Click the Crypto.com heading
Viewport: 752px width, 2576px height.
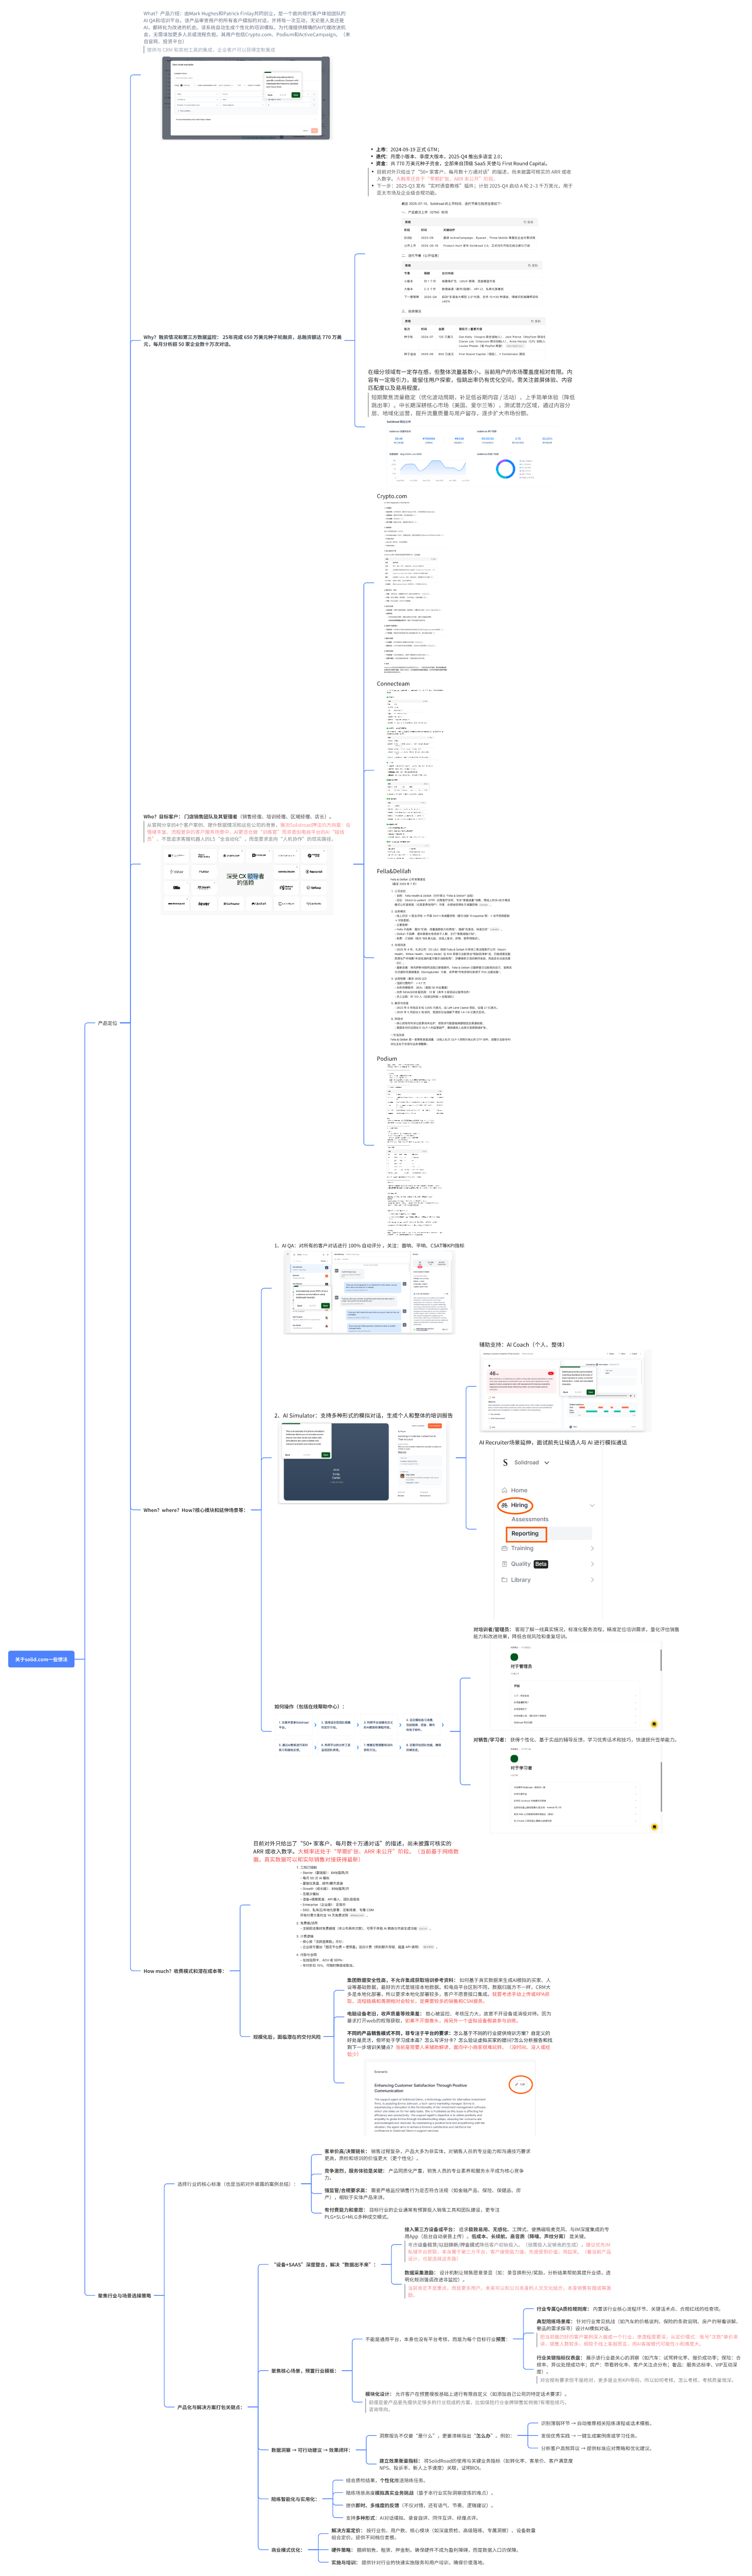pos(392,496)
